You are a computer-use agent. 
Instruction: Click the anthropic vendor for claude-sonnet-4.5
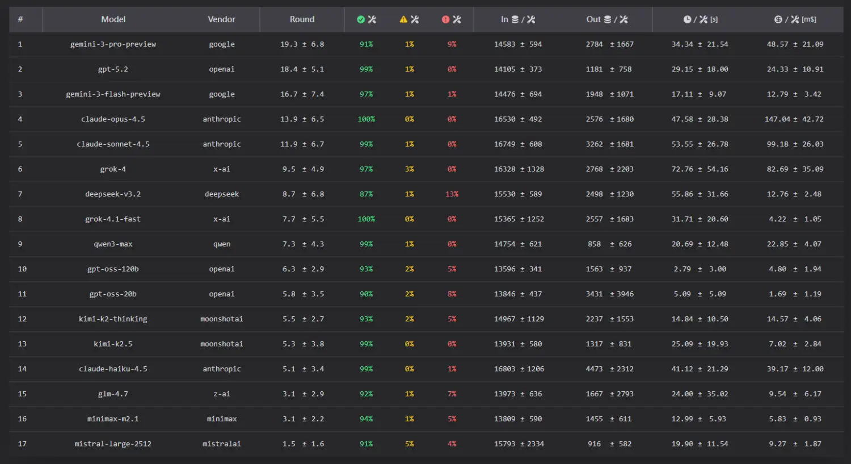(x=222, y=144)
